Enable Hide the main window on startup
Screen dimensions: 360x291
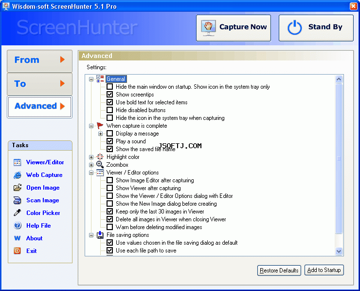(110, 87)
